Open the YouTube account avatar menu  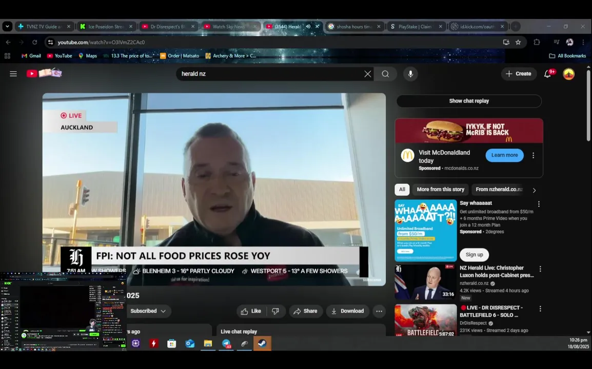568,74
